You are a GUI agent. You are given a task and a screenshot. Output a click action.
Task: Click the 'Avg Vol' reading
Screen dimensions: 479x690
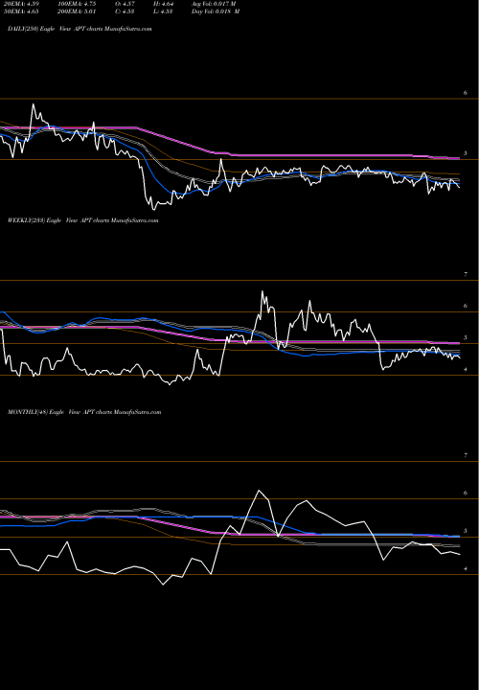tap(214, 4)
